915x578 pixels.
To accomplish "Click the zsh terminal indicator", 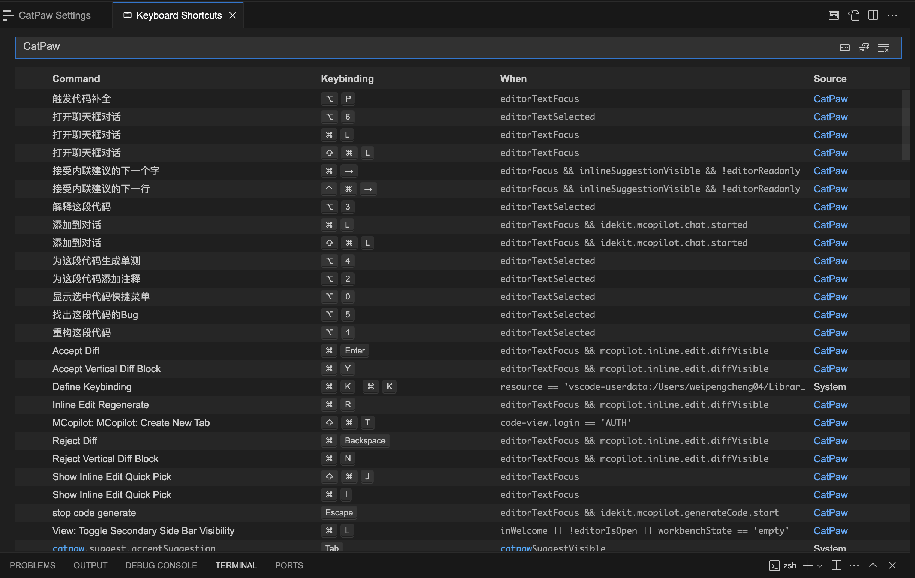I will point(783,565).
